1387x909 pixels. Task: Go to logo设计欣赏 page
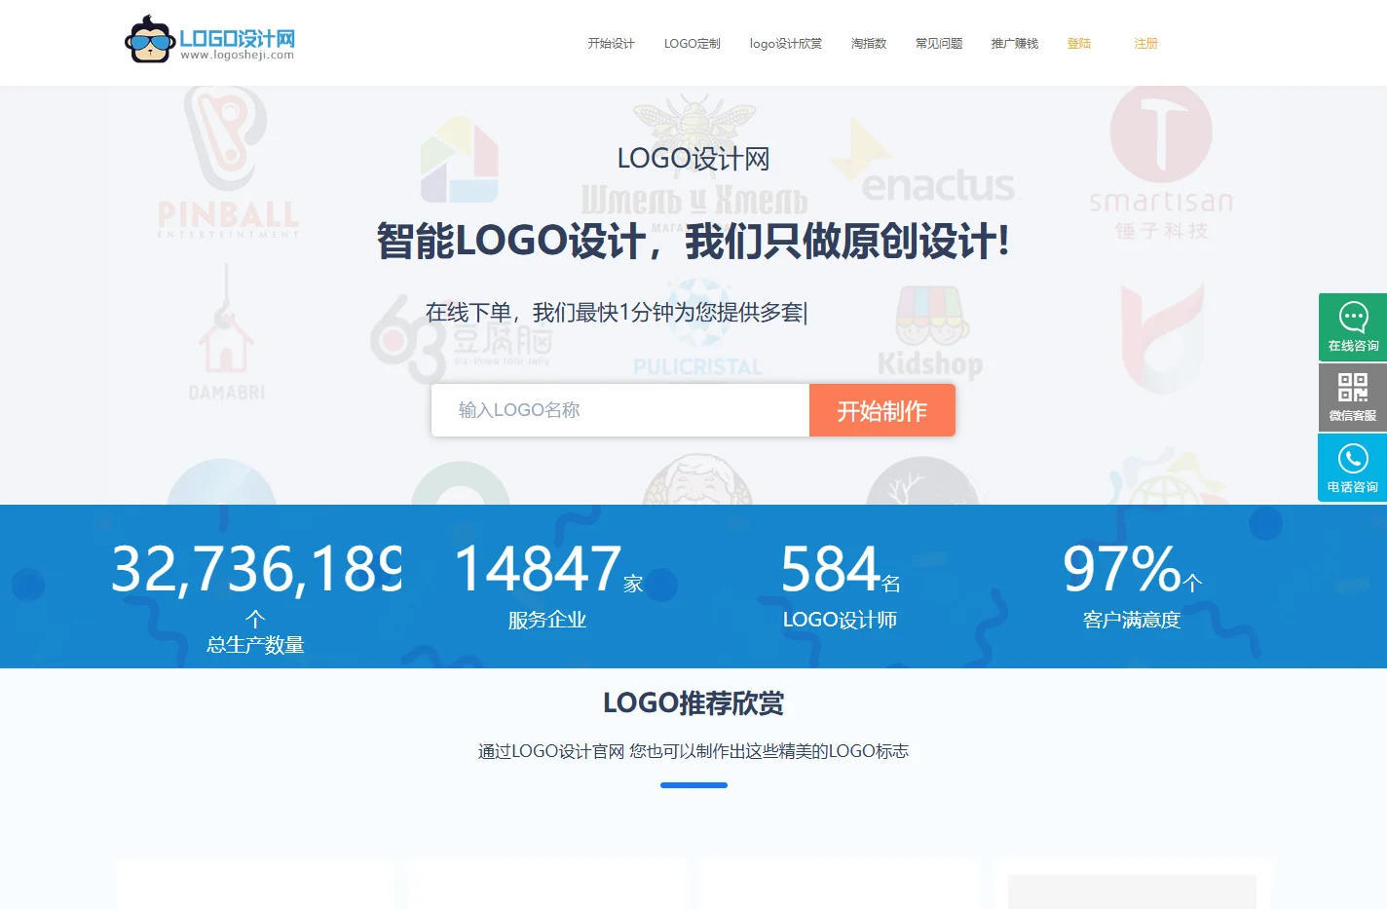click(x=786, y=44)
